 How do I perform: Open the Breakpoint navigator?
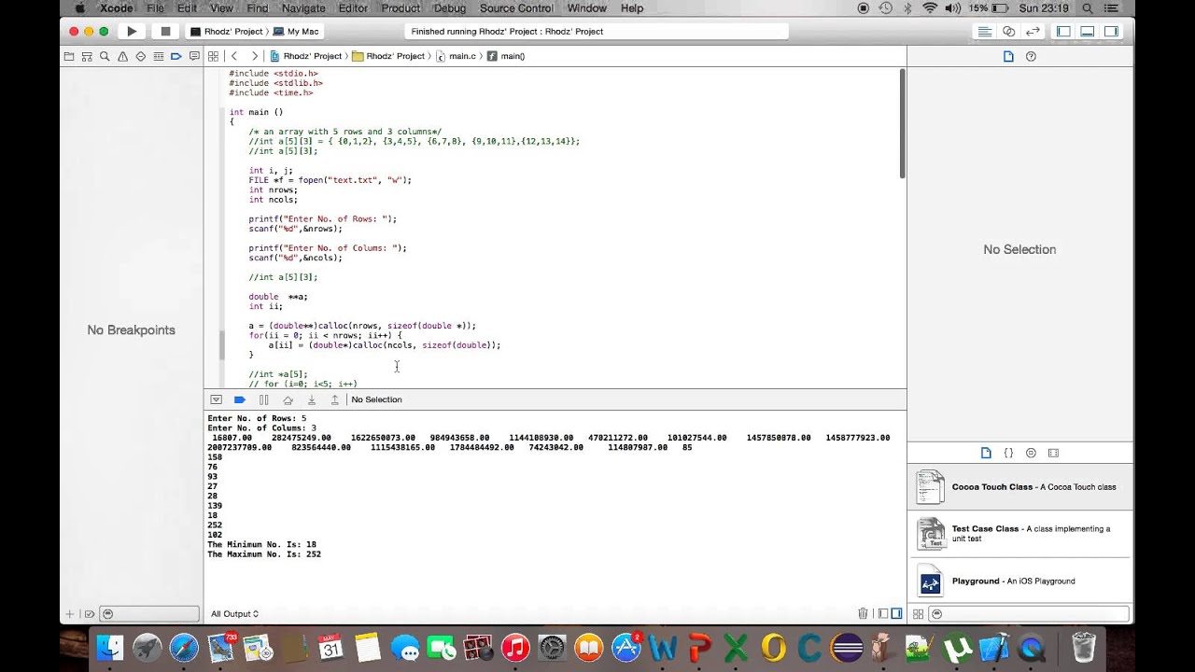[176, 56]
